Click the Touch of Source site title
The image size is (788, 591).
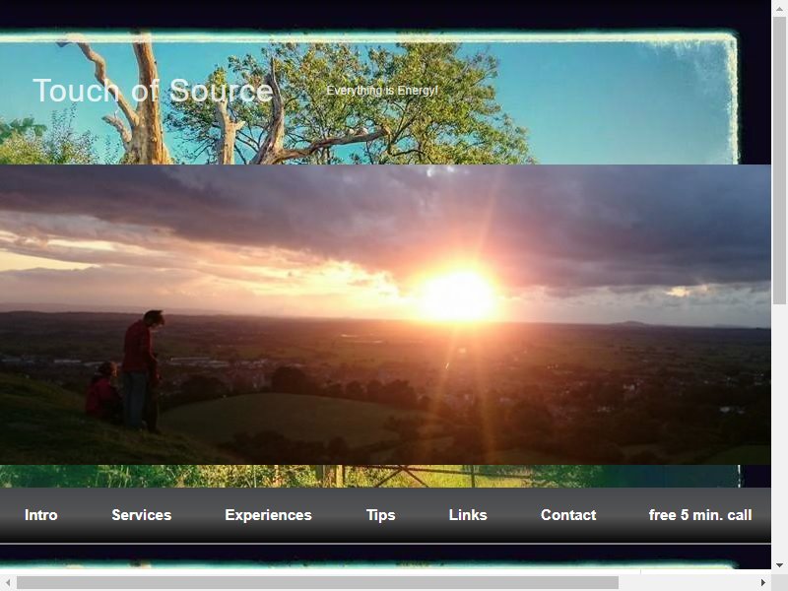pos(153,91)
